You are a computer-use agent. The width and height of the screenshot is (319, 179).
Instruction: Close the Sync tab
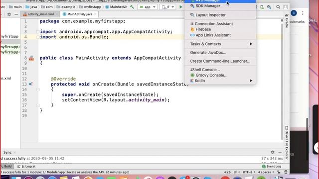click(x=14, y=153)
